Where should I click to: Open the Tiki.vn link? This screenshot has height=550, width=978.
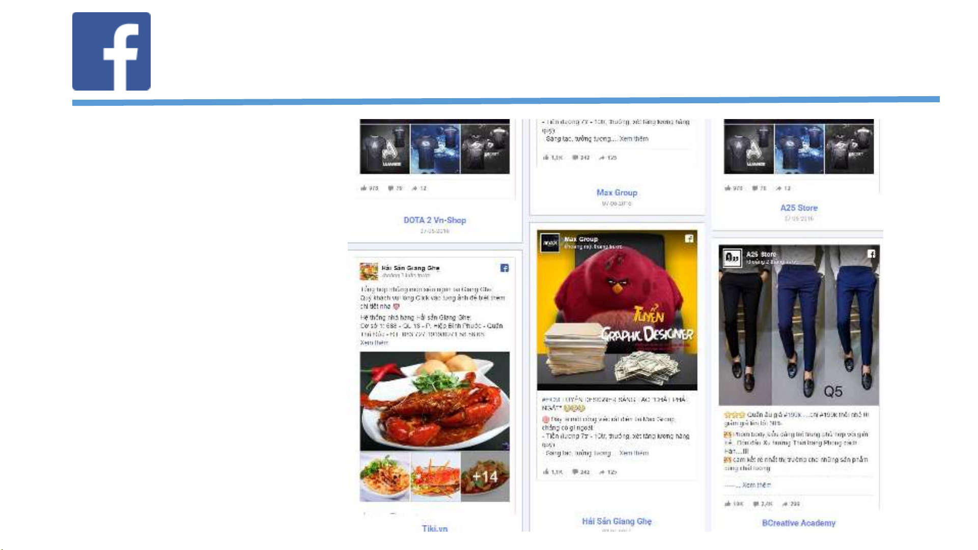click(x=435, y=529)
